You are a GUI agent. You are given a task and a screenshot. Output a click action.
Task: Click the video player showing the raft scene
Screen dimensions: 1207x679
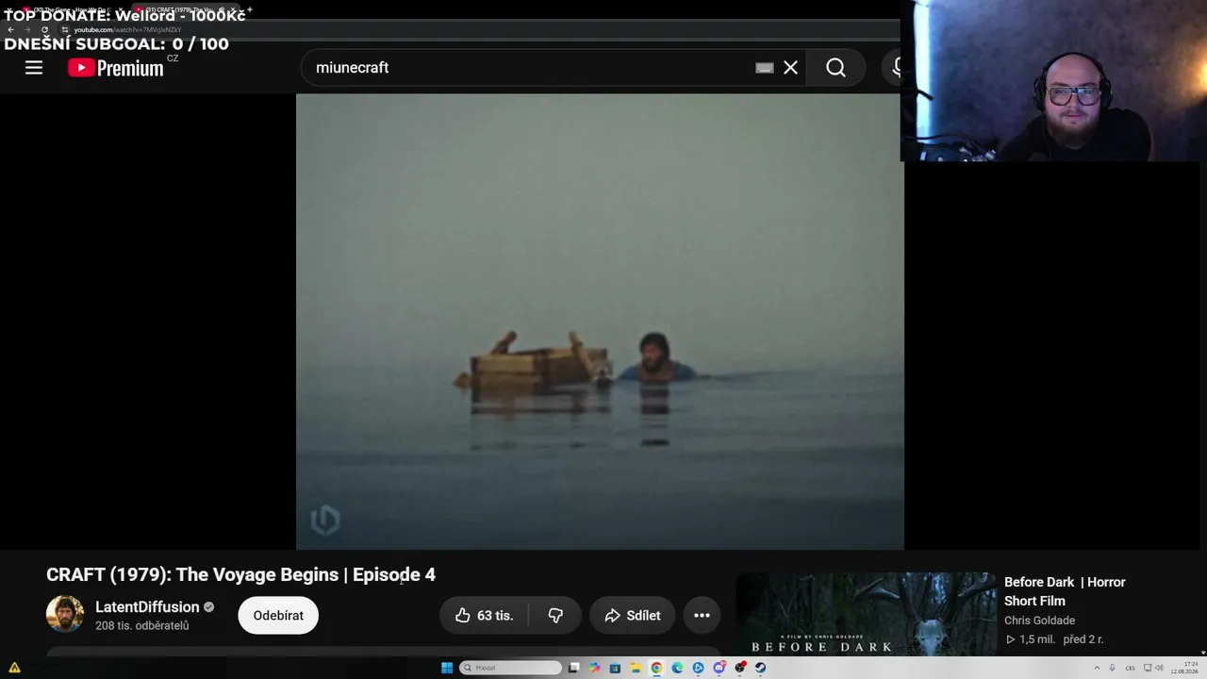(600, 322)
